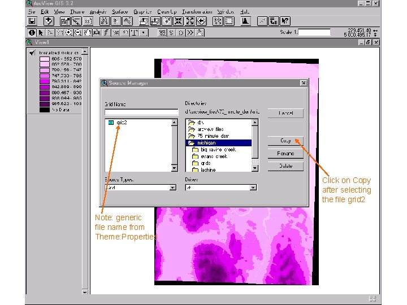
Task: Select the magnifier Zoom Out tool
Action: (78, 33)
